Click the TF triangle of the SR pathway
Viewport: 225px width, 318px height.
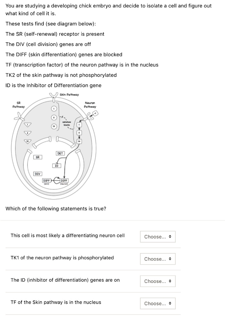[28, 141]
